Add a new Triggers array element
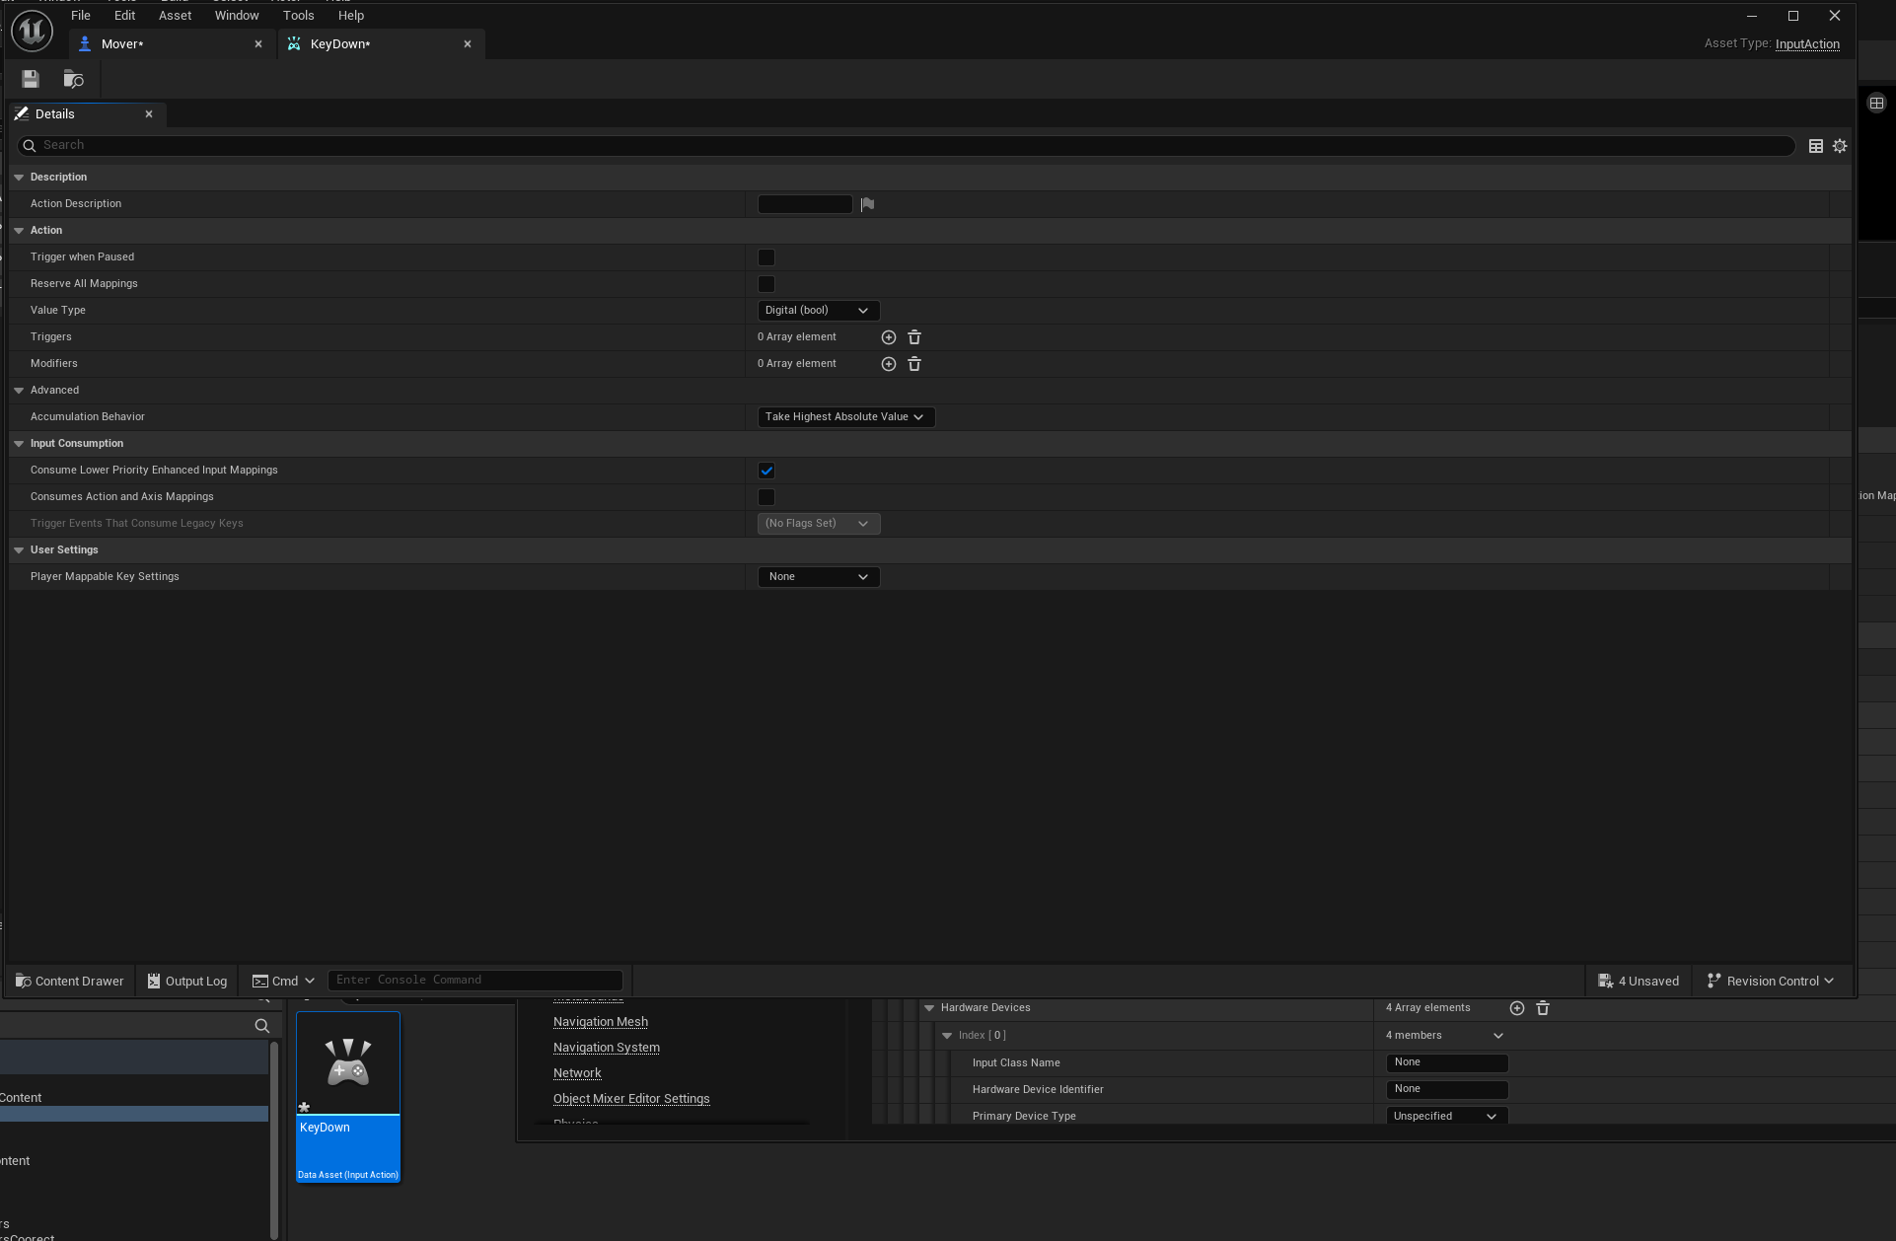The width and height of the screenshot is (1896, 1241). (x=888, y=337)
